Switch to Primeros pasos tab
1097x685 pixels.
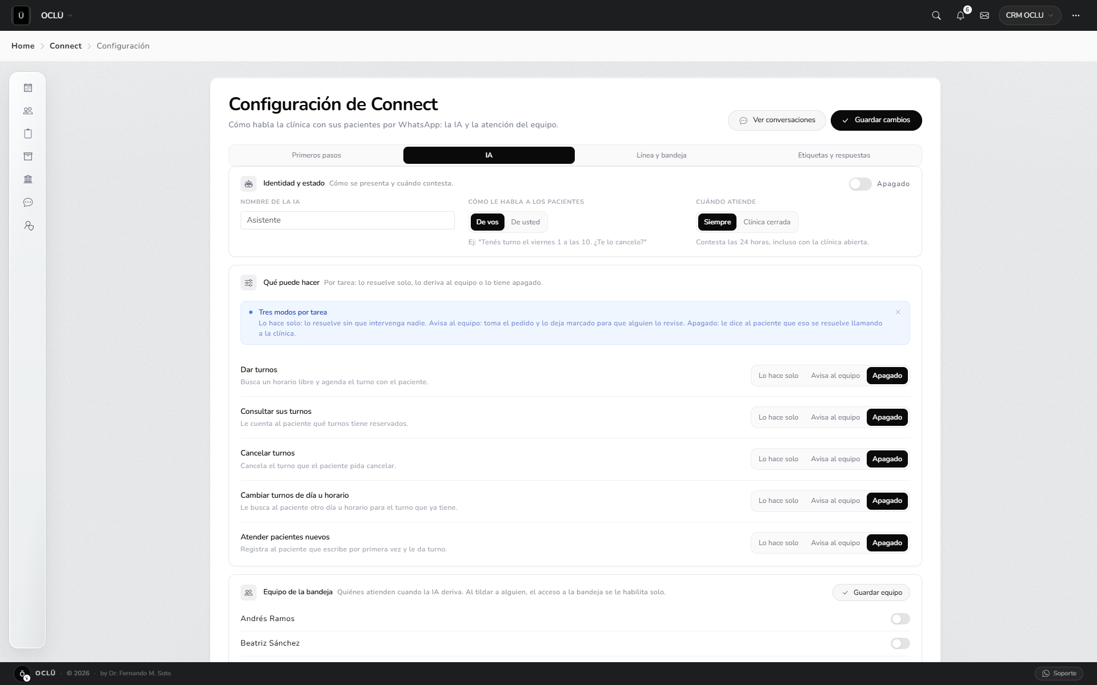coord(317,155)
